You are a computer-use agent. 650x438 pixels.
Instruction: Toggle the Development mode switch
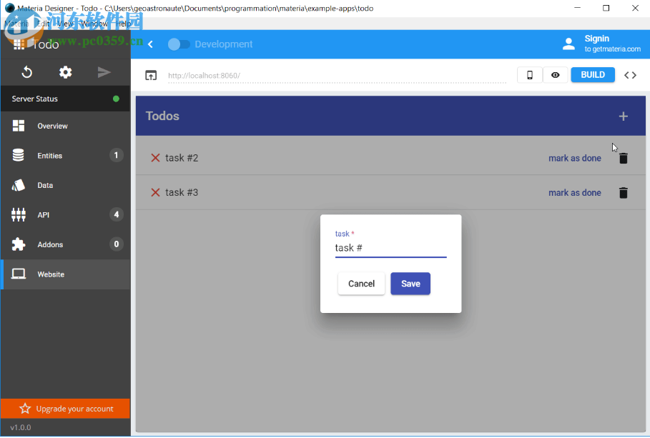pyautogui.click(x=179, y=44)
